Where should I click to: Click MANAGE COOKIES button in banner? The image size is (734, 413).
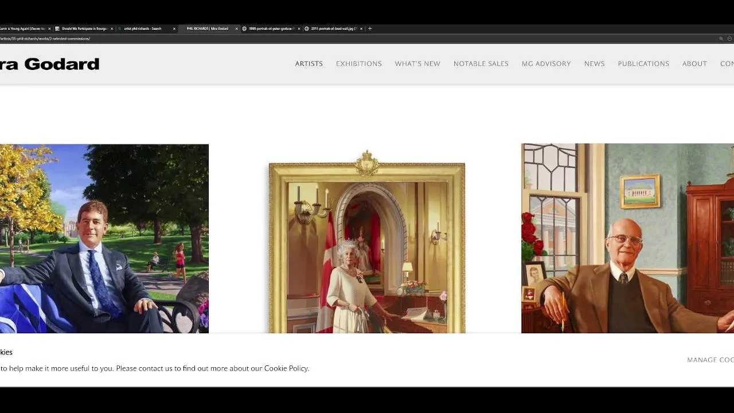click(x=710, y=360)
